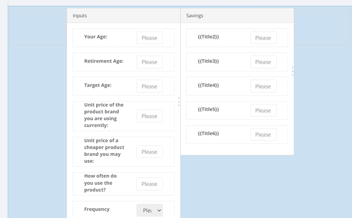The width and height of the screenshot is (352, 218).
Task: Select the Frequency label text
Action: 97,209
